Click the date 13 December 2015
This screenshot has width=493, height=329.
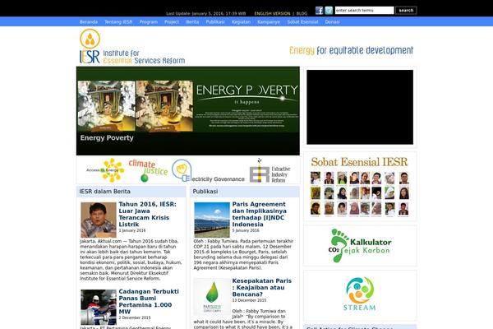tap(249, 300)
